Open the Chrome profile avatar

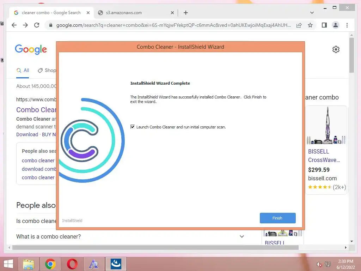[x=336, y=25]
